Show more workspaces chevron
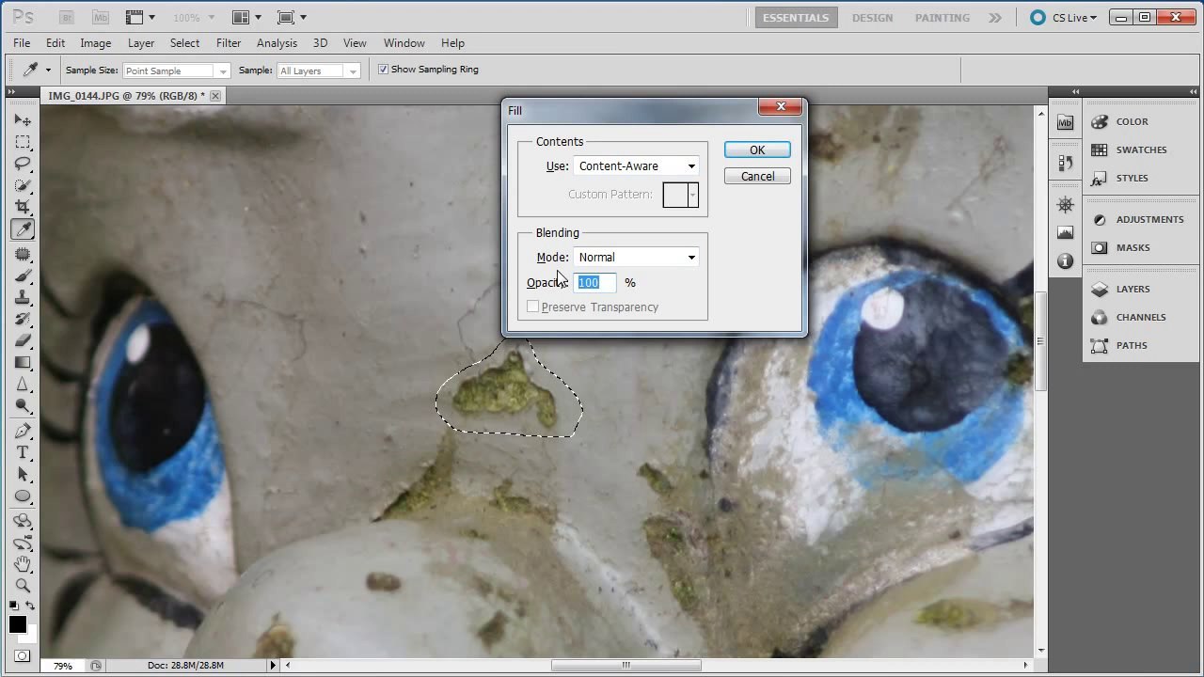The width and height of the screenshot is (1204, 677). (995, 17)
